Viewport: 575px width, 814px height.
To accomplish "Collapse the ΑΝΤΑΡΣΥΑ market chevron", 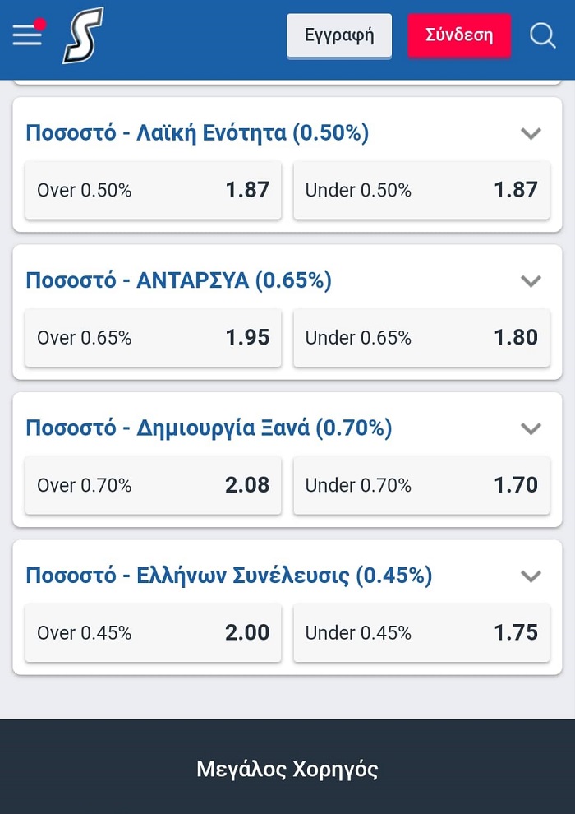I will point(531,281).
